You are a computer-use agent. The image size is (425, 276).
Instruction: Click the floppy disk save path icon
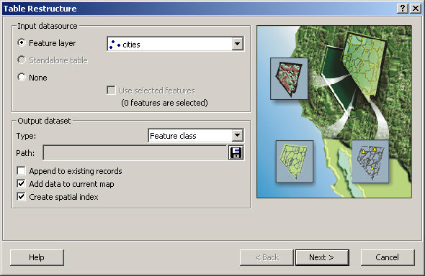point(236,152)
